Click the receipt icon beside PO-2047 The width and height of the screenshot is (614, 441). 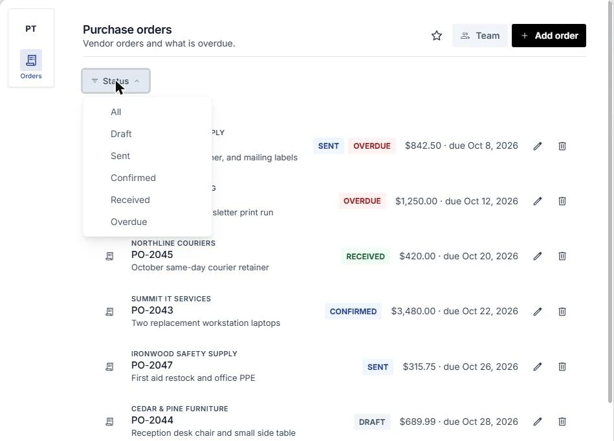(x=109, y=367)
